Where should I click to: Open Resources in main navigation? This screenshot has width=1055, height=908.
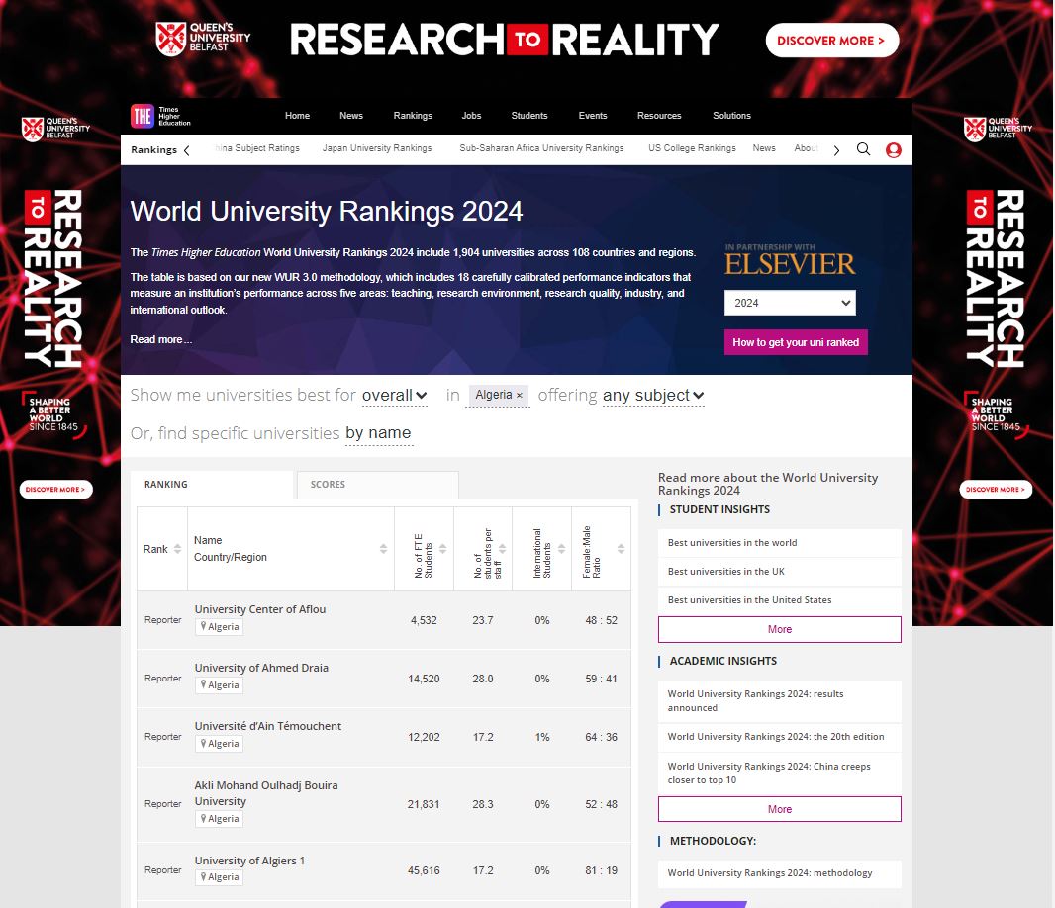pos(659,116)
